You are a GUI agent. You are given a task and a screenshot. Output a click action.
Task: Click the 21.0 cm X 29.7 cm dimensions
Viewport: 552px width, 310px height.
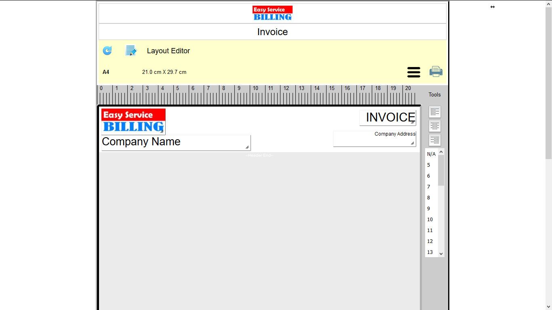coord(164,72)
